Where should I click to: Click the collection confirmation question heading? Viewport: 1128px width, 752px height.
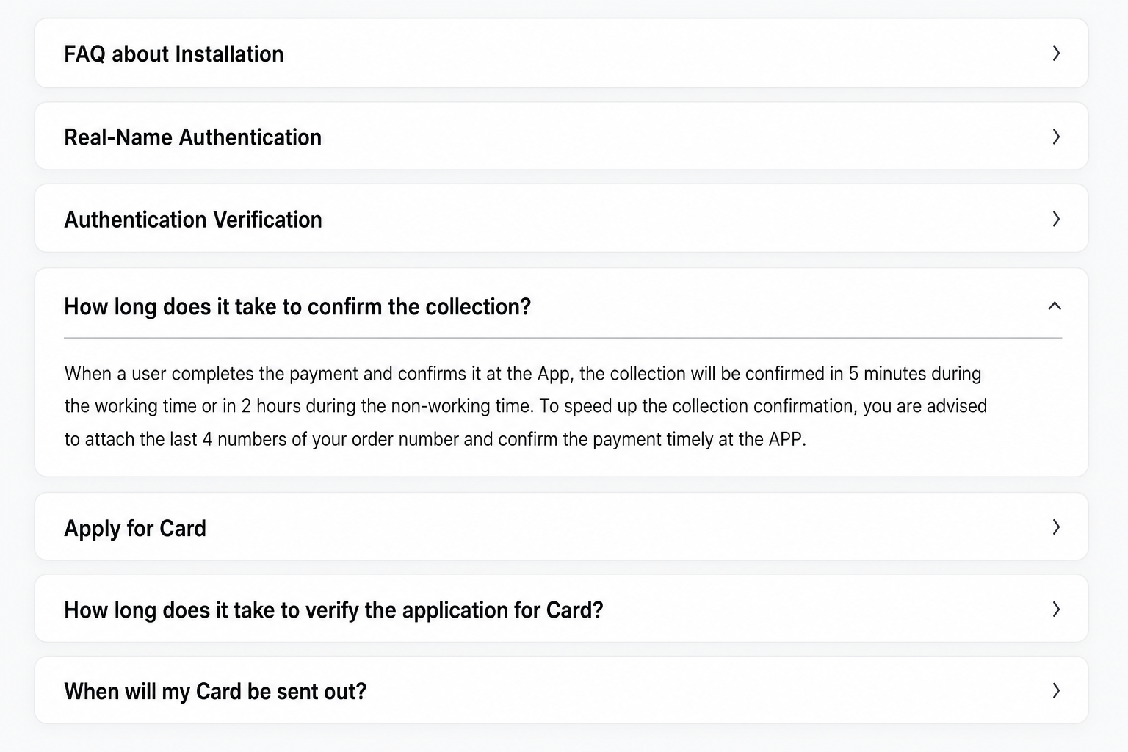(297, 307)
